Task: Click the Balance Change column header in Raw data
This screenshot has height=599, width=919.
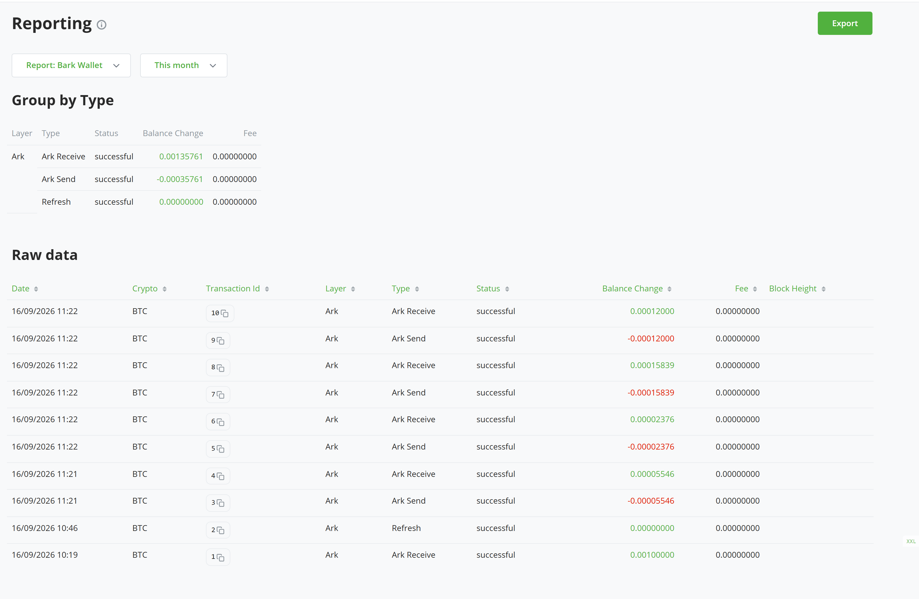Action: pos(633,289)
